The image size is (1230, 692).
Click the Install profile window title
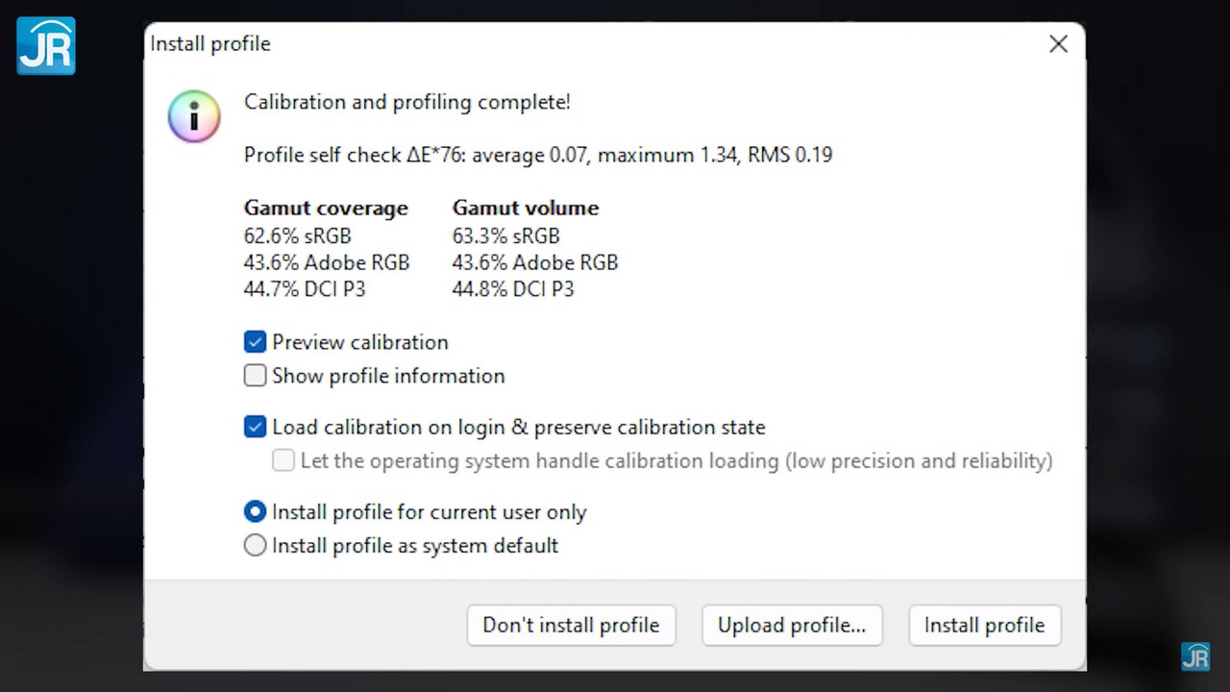pyautogui.click(x=210, y=44)
